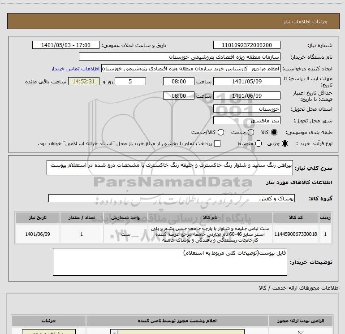Click the product name cell ست لباس جلیقه
Viewport: 345px width, 334px height.
coord(210,234)
